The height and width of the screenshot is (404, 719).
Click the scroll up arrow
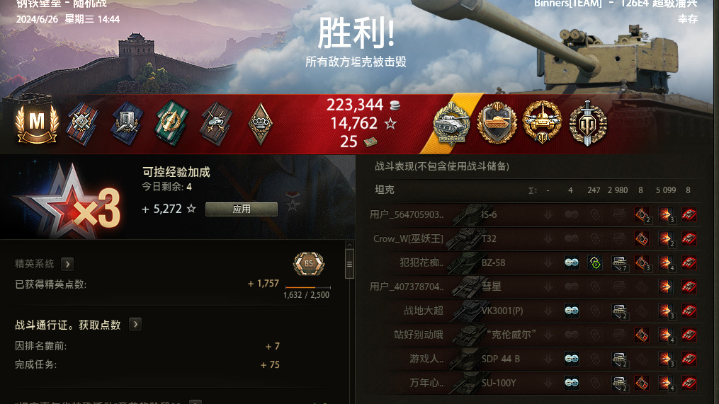point(349,245)
